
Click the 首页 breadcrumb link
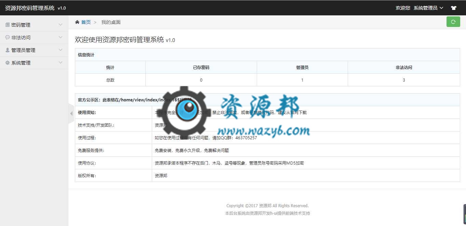86,22
